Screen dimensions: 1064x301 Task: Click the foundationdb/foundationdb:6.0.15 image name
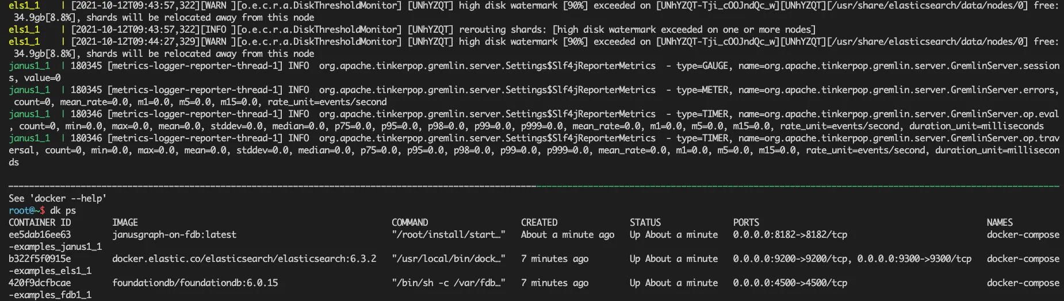pos(195,283)
